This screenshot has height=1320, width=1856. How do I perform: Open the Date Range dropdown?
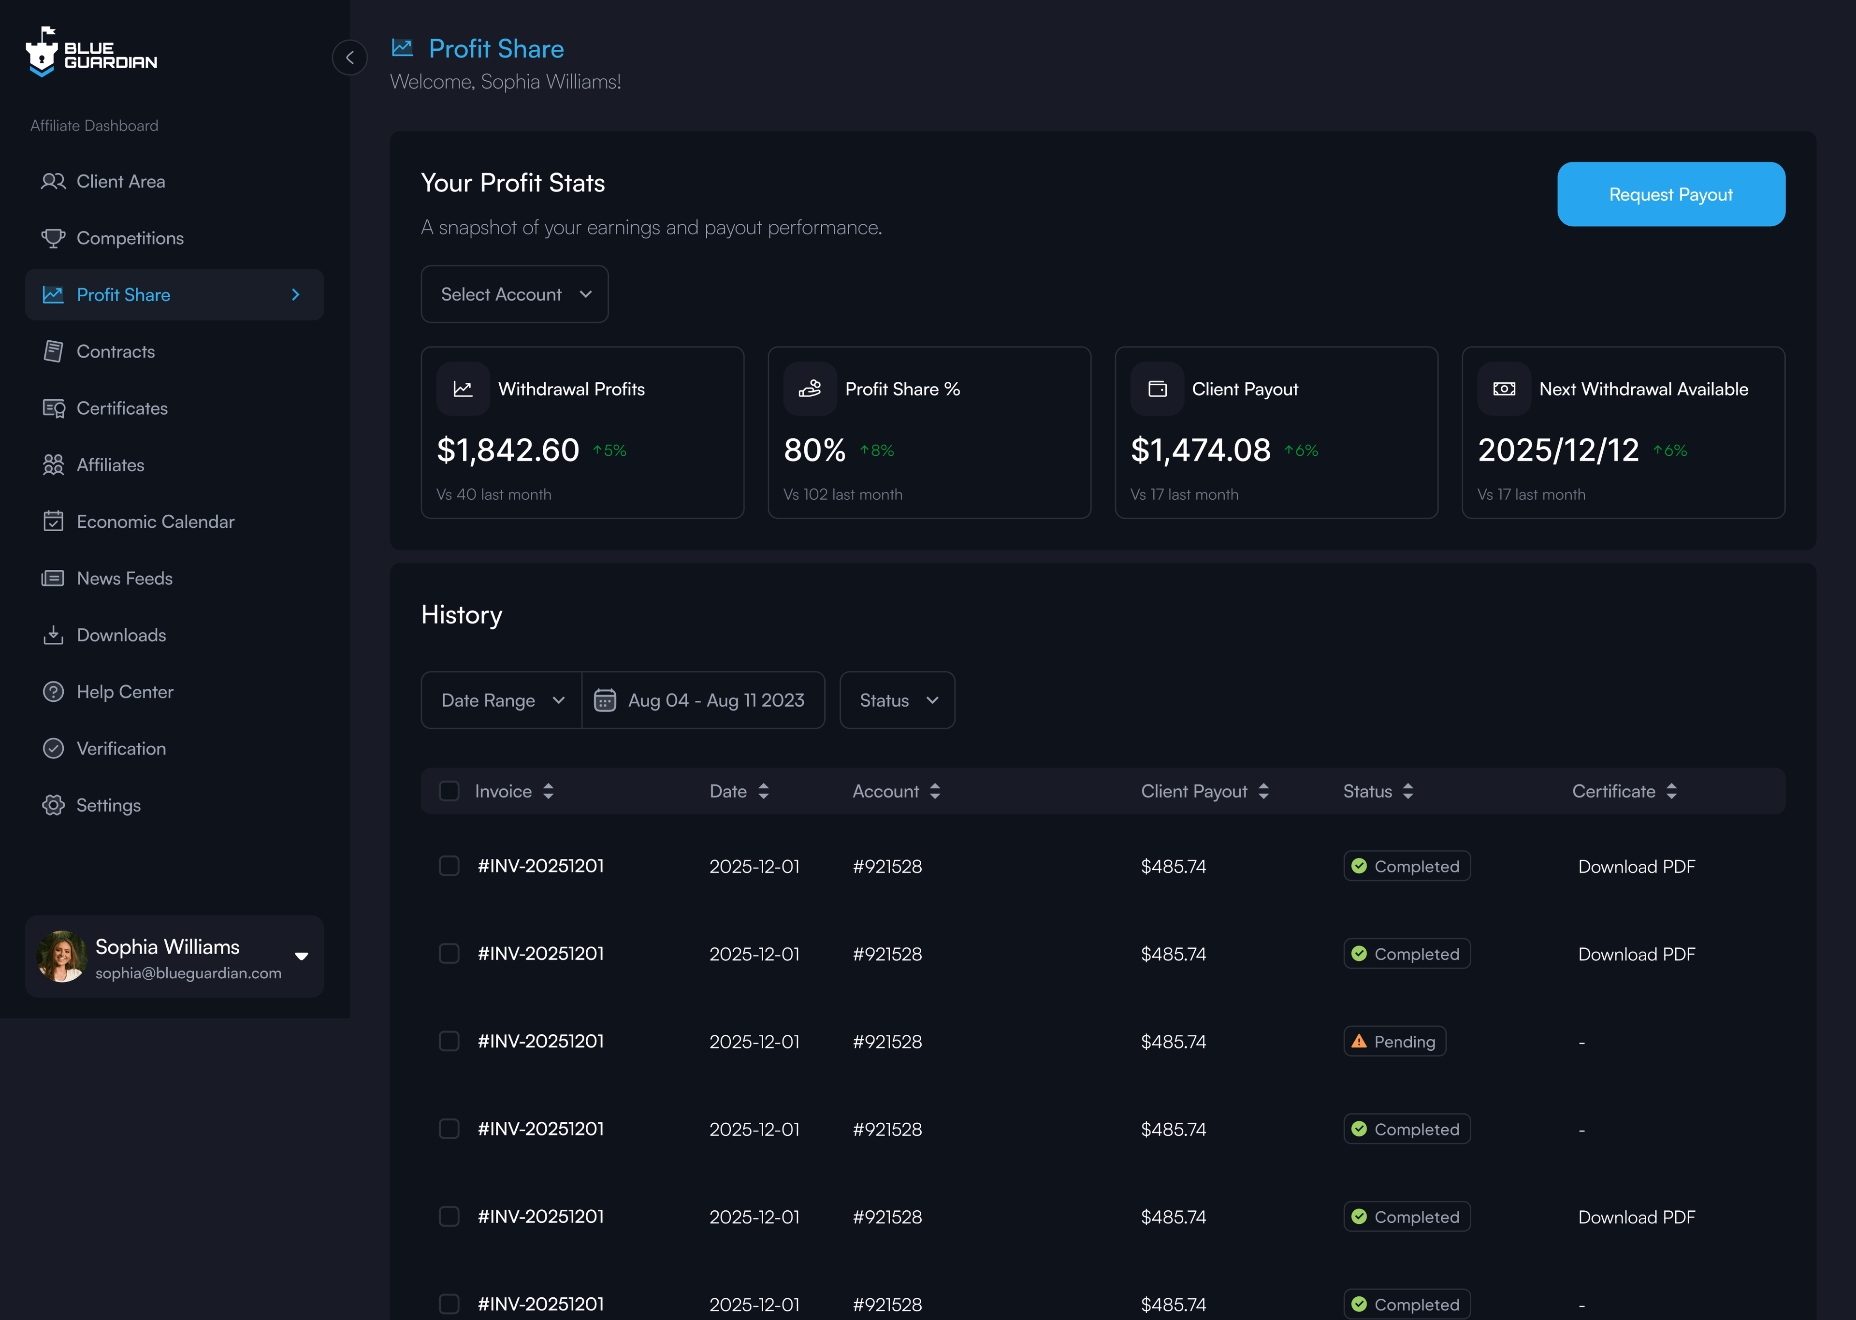click(x=501, y=700)
